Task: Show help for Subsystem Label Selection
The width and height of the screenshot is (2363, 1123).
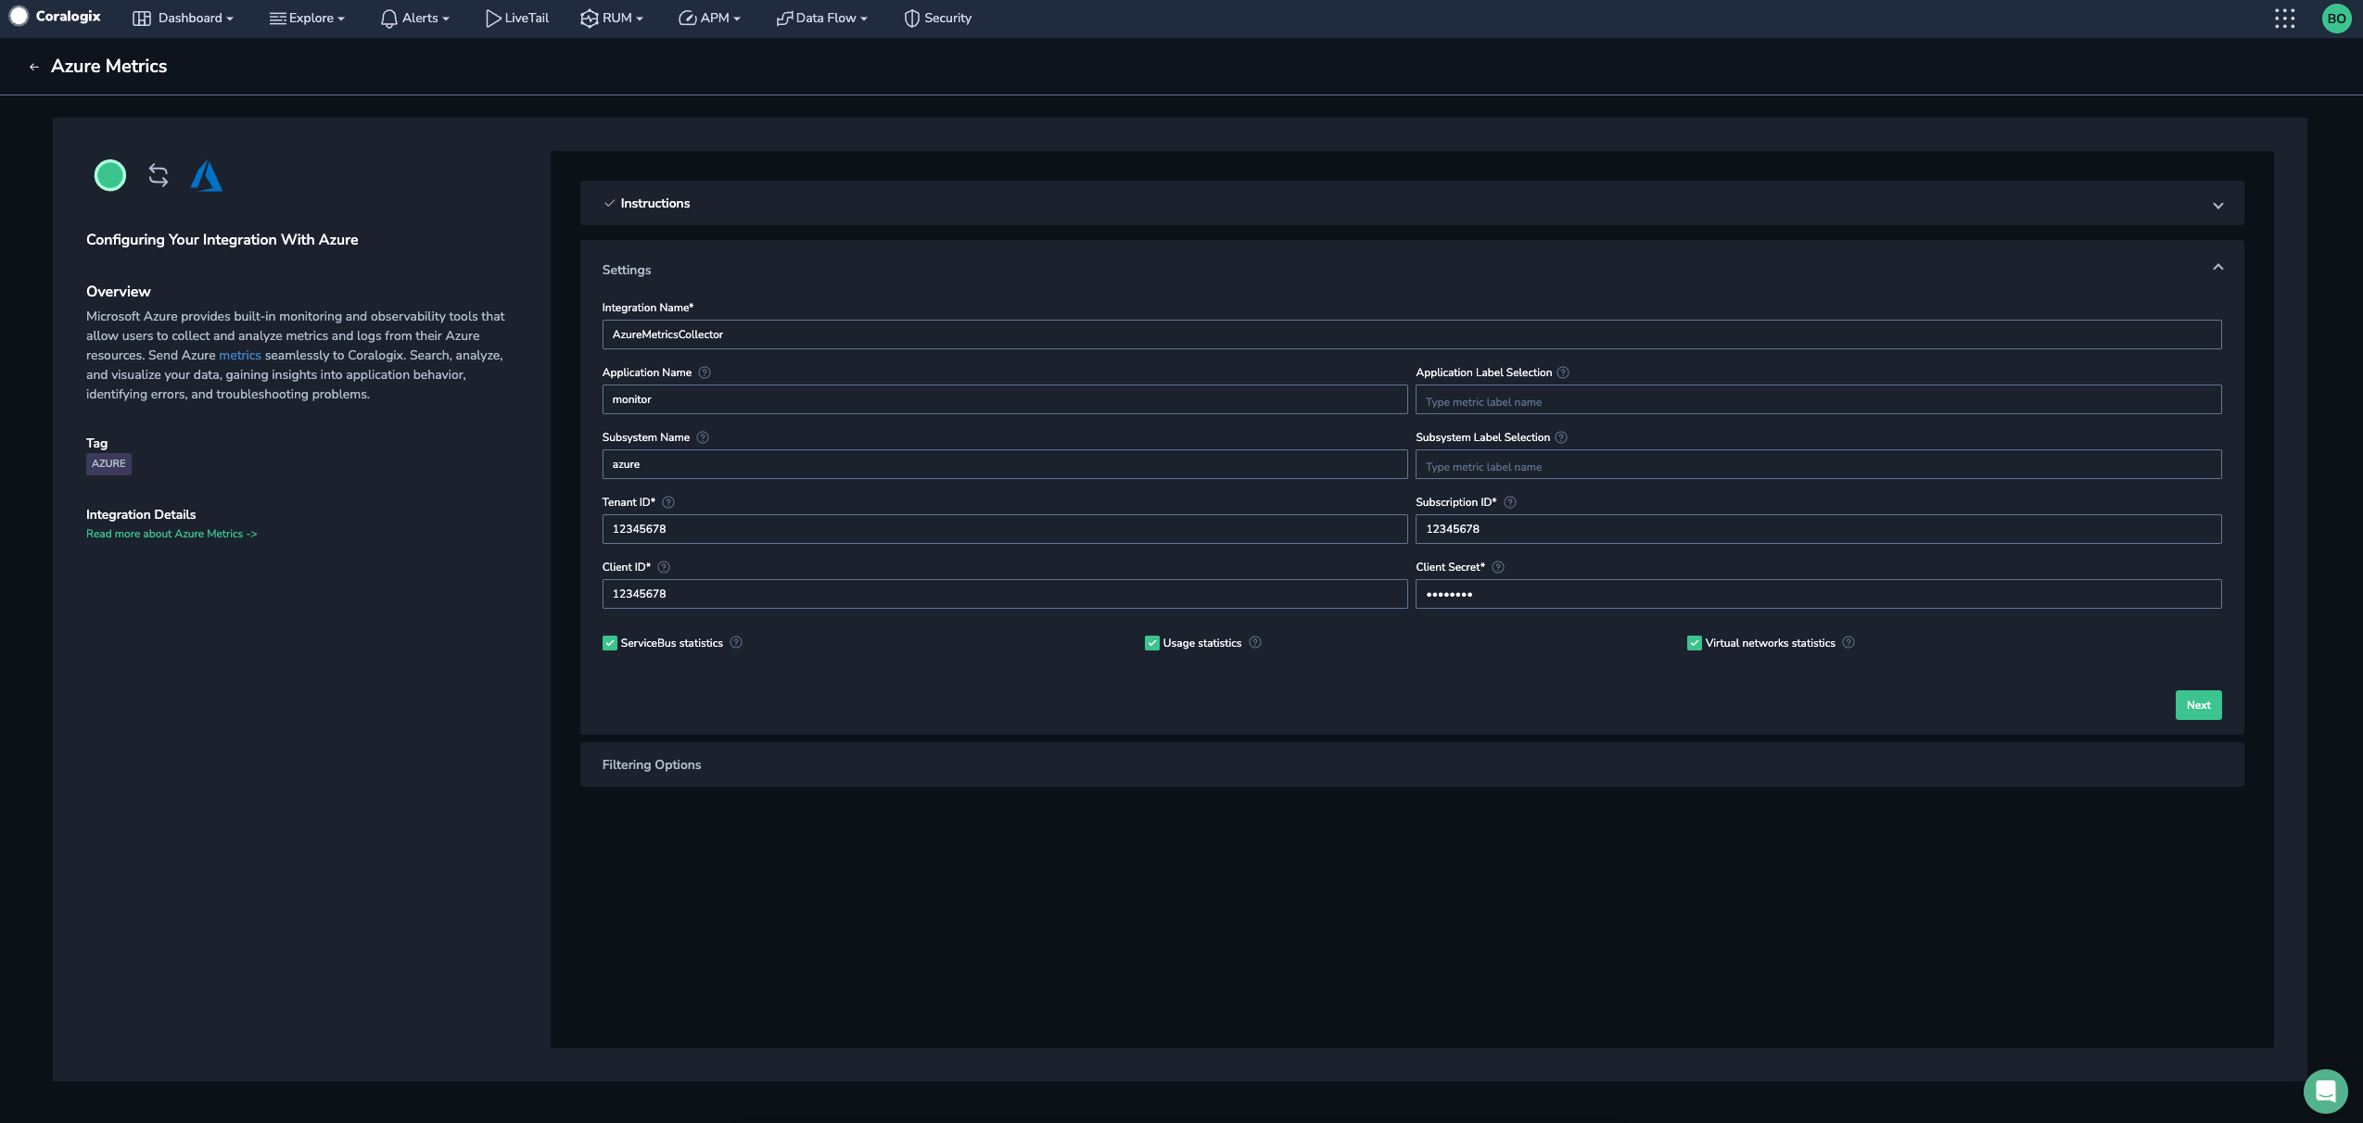Action: point(1561,437)
